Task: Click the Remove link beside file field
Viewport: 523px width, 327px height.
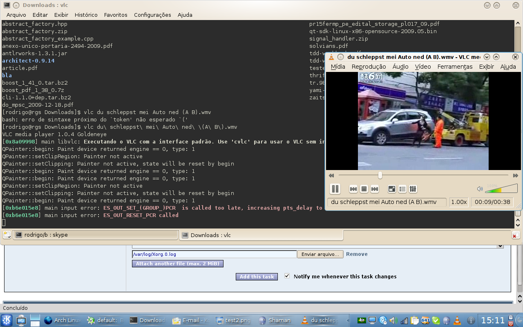Action: [x=357, y=254]
